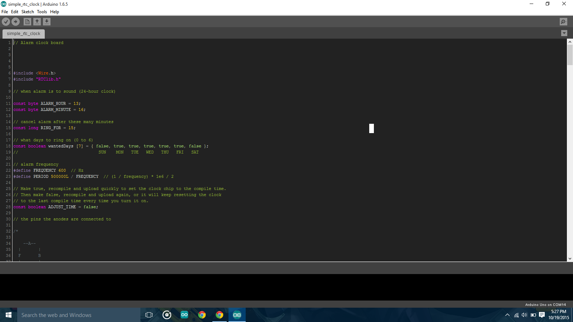The width and height of the screenshot is (573, 322).
Task: Open the Serial Monitor
Action: (x=563, y=22)
